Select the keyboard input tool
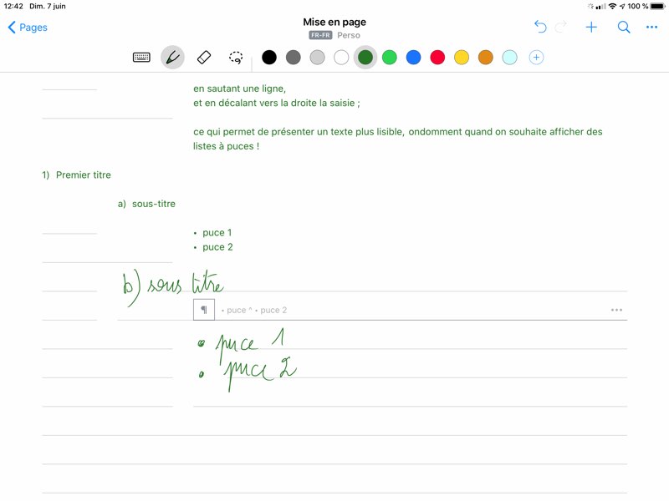Screen dimensions: 669x501 click(x=142, y=58)
